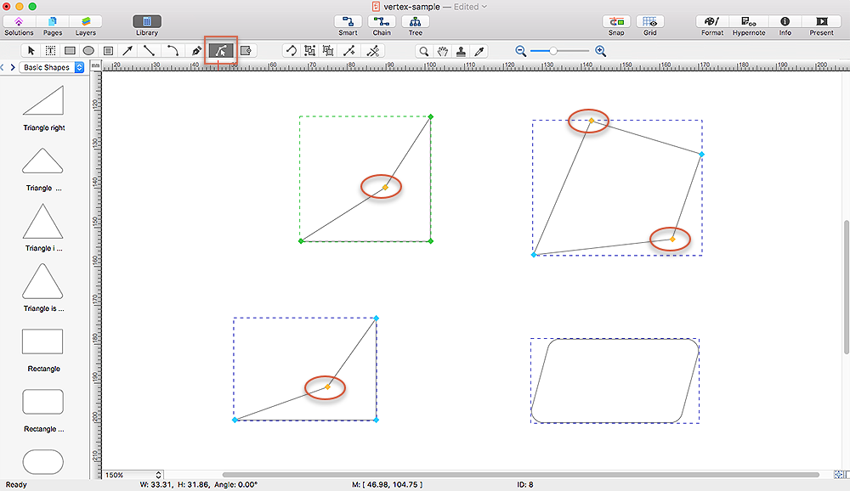Pick the Pen drawing tool
Screen dimensions: 850x491
[x=196, y=51]
